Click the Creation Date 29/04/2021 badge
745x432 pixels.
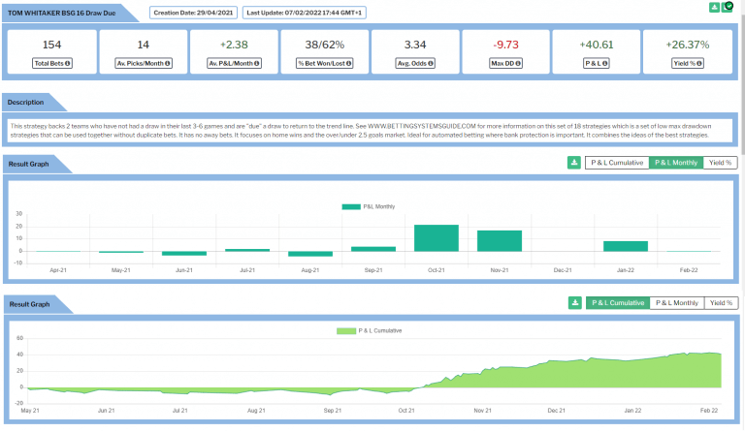[x=193, y=13]
